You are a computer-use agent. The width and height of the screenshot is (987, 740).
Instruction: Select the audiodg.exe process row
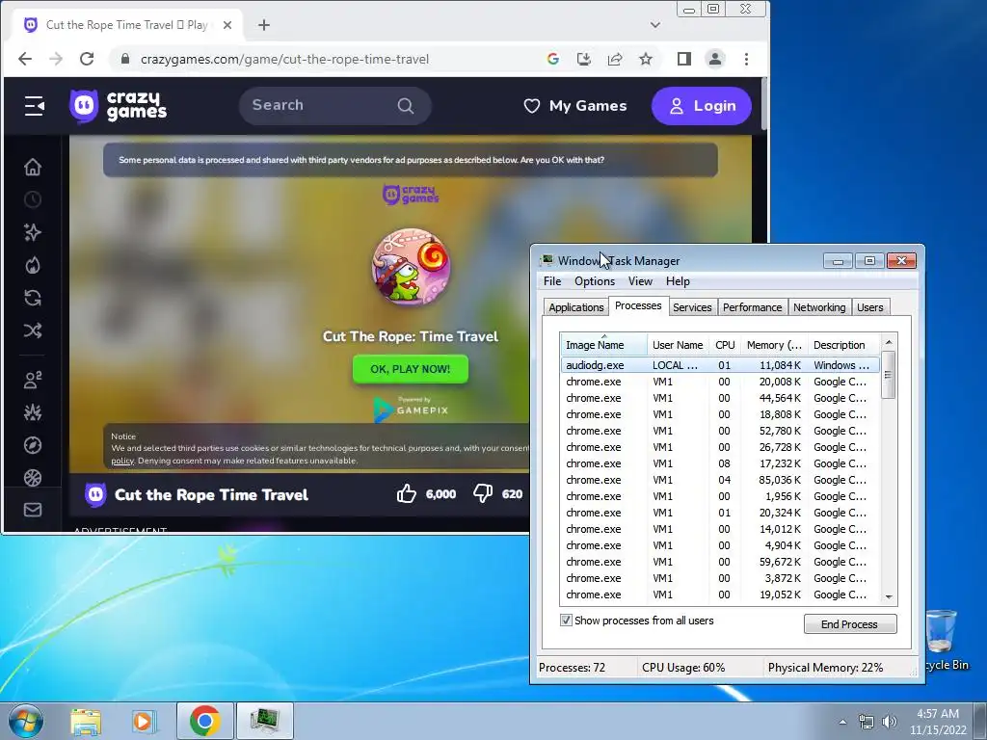tap(719, 365)
